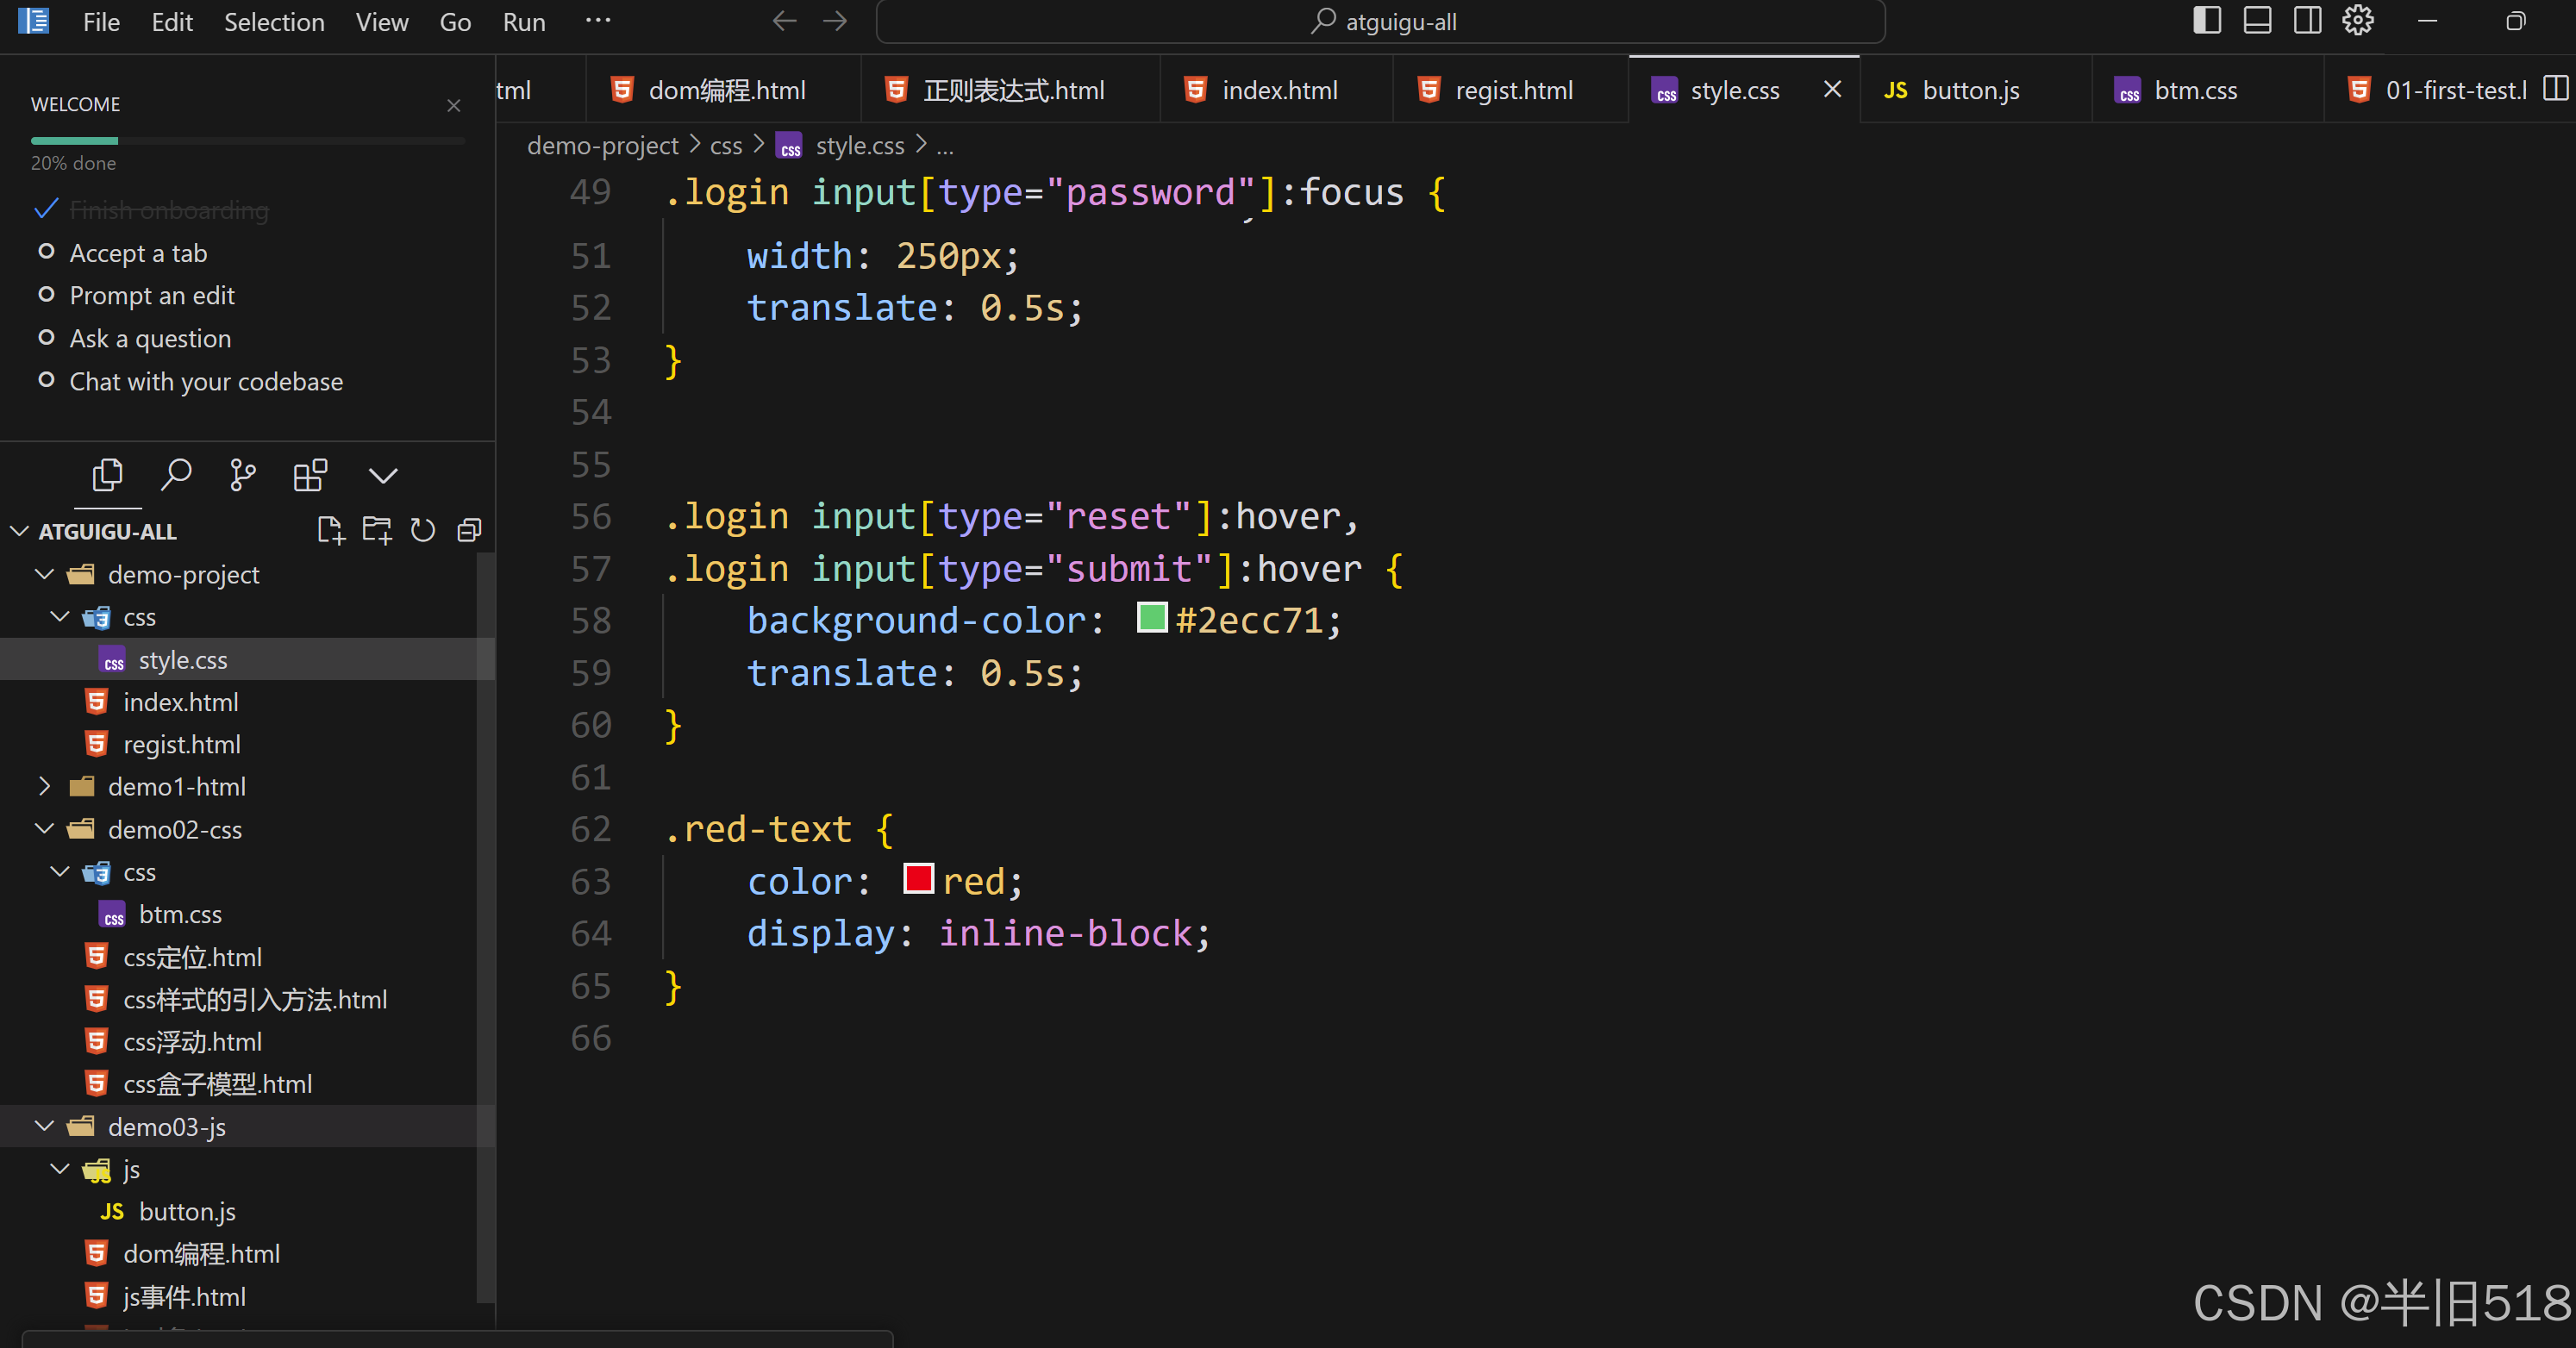Image resolution: width=2576 pixels, height=1348 pixels.
Task: Click the green #2ecc71 color swatch
Action: [1152, 618]
